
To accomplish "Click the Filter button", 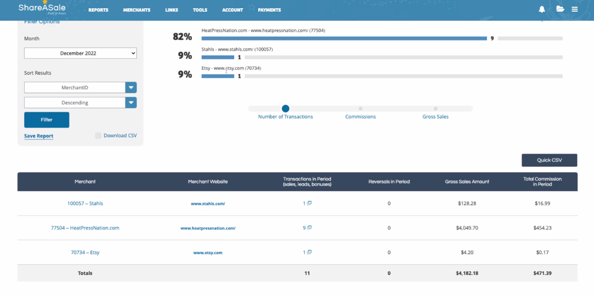I will [x=47, y=120].
